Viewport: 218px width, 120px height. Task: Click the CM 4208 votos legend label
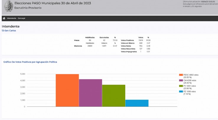point(189,81)
